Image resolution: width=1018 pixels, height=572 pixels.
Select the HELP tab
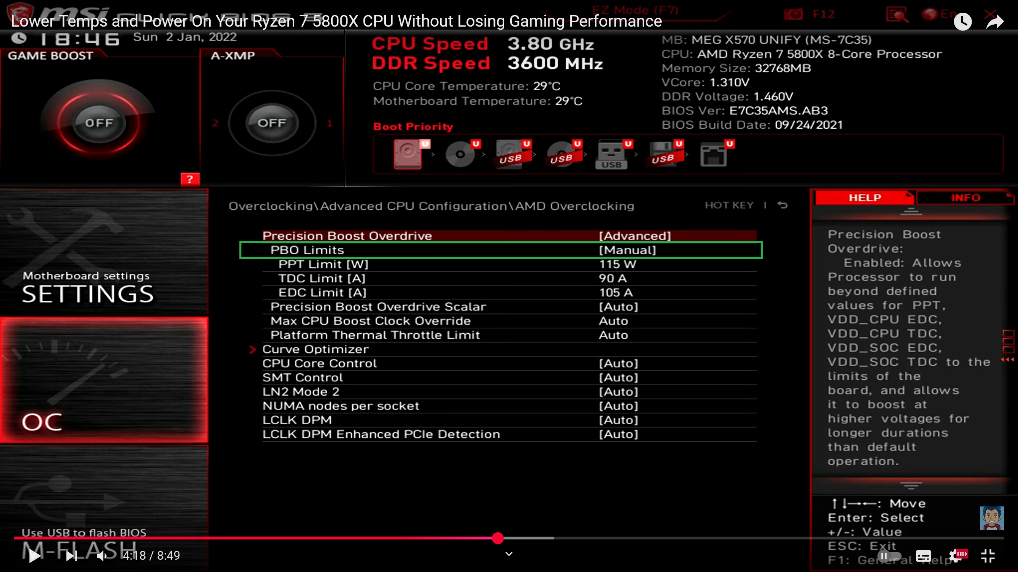(865, 198)
